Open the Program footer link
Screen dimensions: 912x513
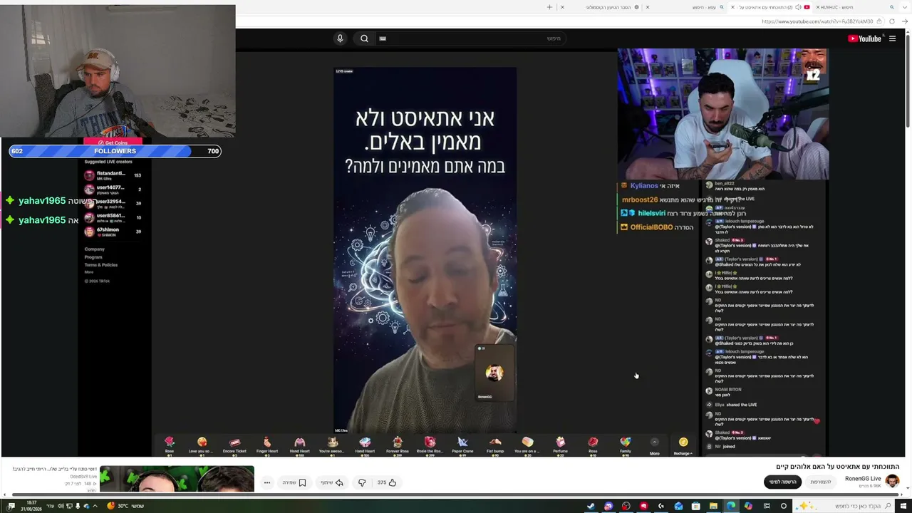94,257
